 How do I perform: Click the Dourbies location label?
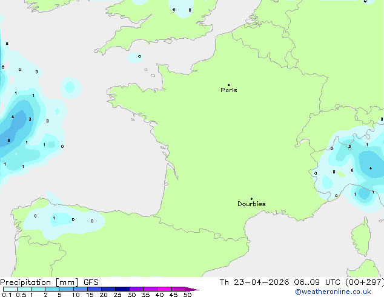251,204
